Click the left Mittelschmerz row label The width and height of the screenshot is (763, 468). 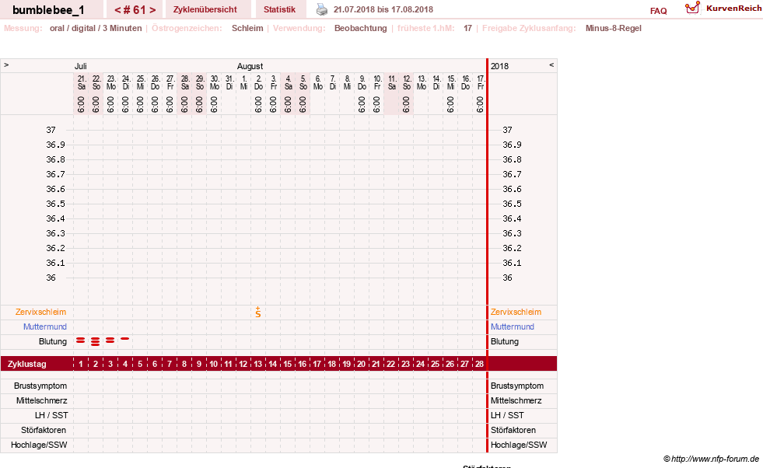pyautogui.click(x=42, y=401)
